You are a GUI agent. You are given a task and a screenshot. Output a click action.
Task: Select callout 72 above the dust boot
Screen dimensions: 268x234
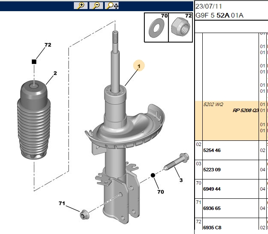(48, 45)
